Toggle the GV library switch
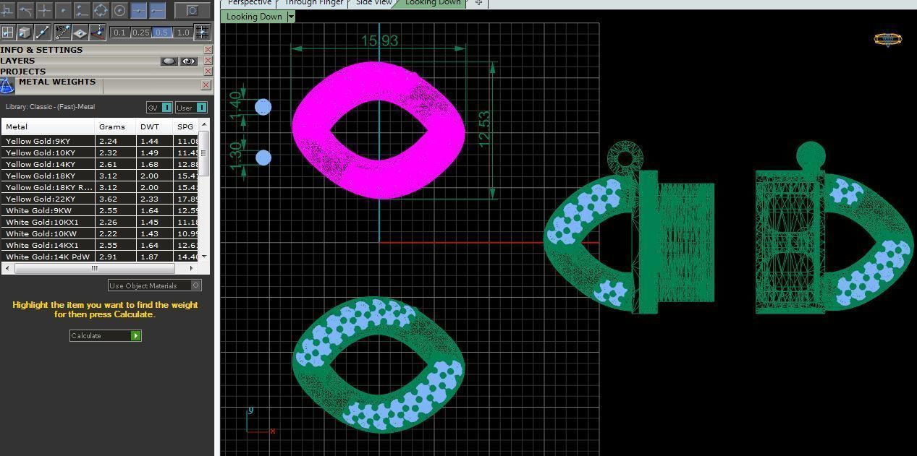Viewport: 917px width, 456px height. coord(159,108)
